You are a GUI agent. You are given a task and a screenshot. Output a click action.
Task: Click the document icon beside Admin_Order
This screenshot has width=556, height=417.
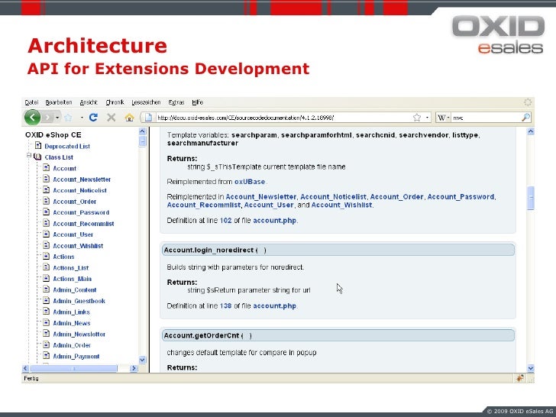tap(46, 344)
